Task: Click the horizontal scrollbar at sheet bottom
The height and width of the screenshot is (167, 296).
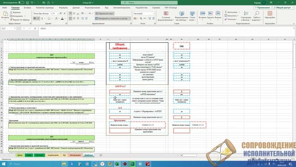Action: click(190, 155)
